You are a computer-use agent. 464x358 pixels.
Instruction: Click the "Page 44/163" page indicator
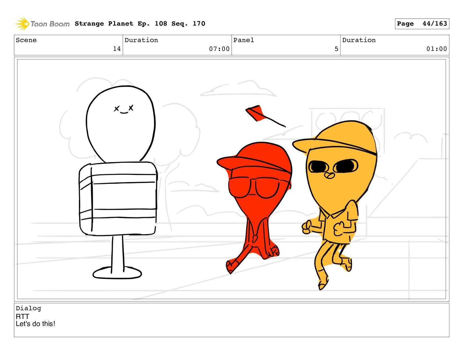[422, 24]
